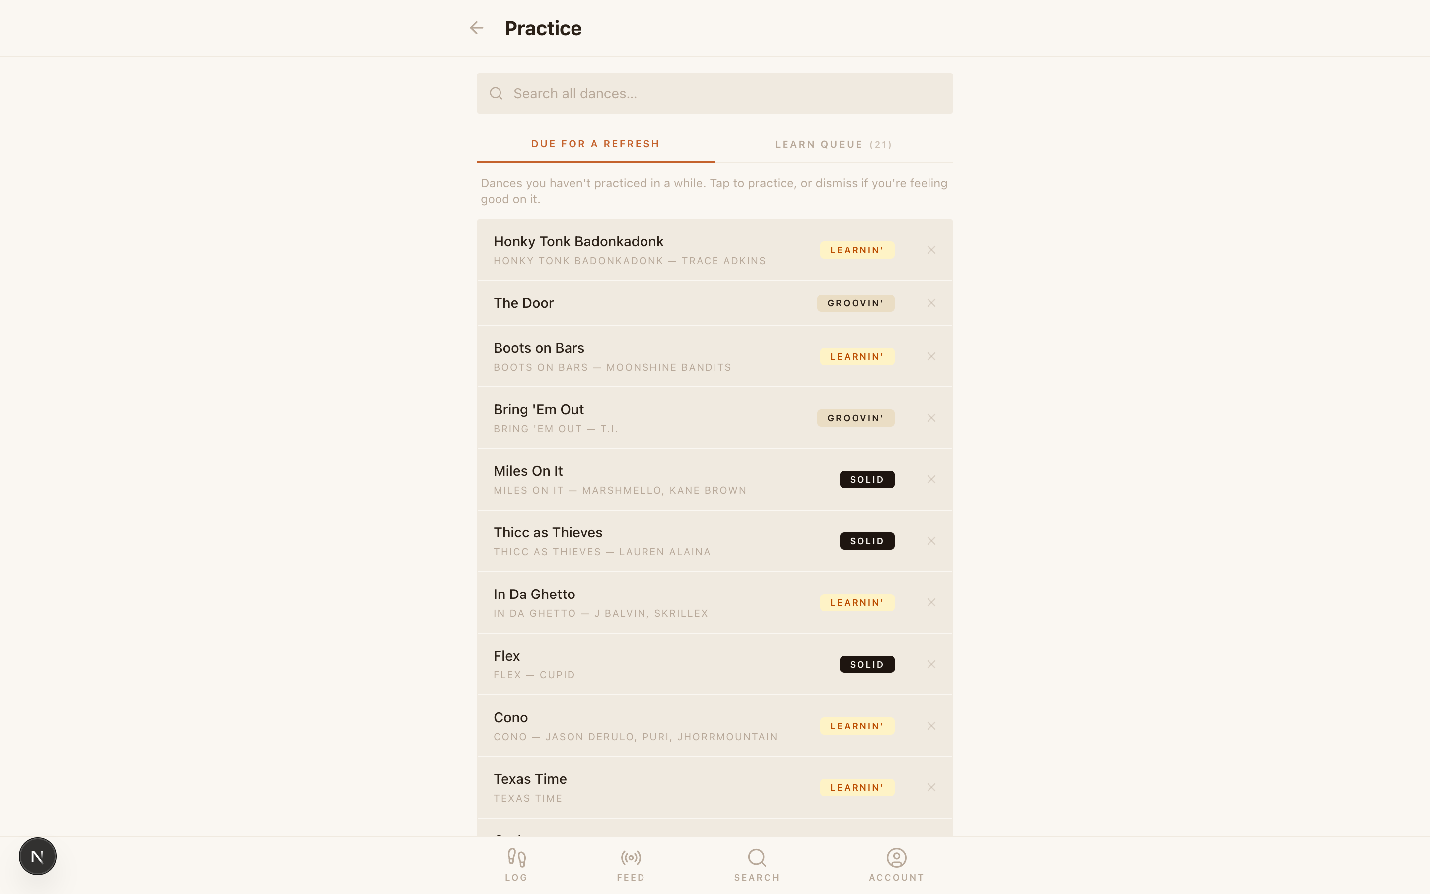1430x894 pixels.
Task: Dismiss the Flex dance entry
Action: click(930, 664)
